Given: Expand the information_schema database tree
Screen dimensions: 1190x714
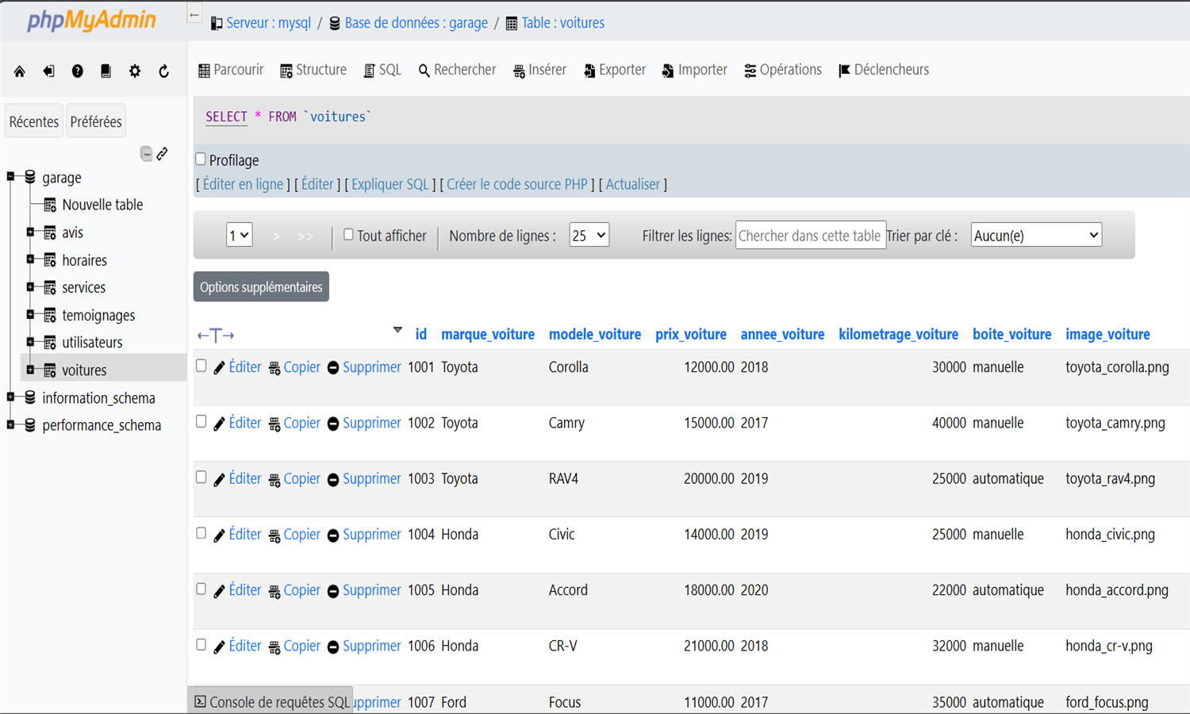Looking at the screenshot, I should 10,397.
